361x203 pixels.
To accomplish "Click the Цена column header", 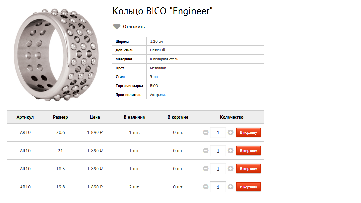I will point(95,117).
